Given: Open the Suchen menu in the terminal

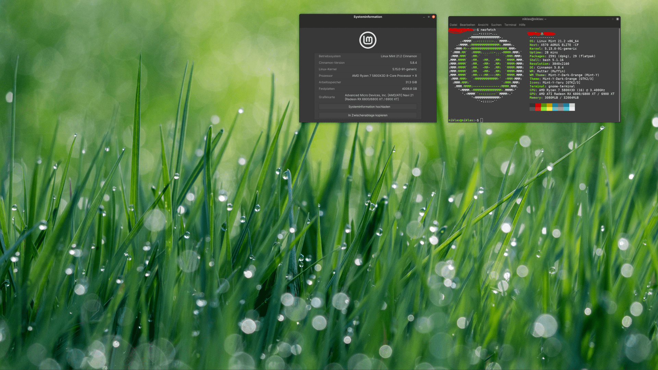Looking at the screenshot, I should pyautogui.click(x=496, y=25).
